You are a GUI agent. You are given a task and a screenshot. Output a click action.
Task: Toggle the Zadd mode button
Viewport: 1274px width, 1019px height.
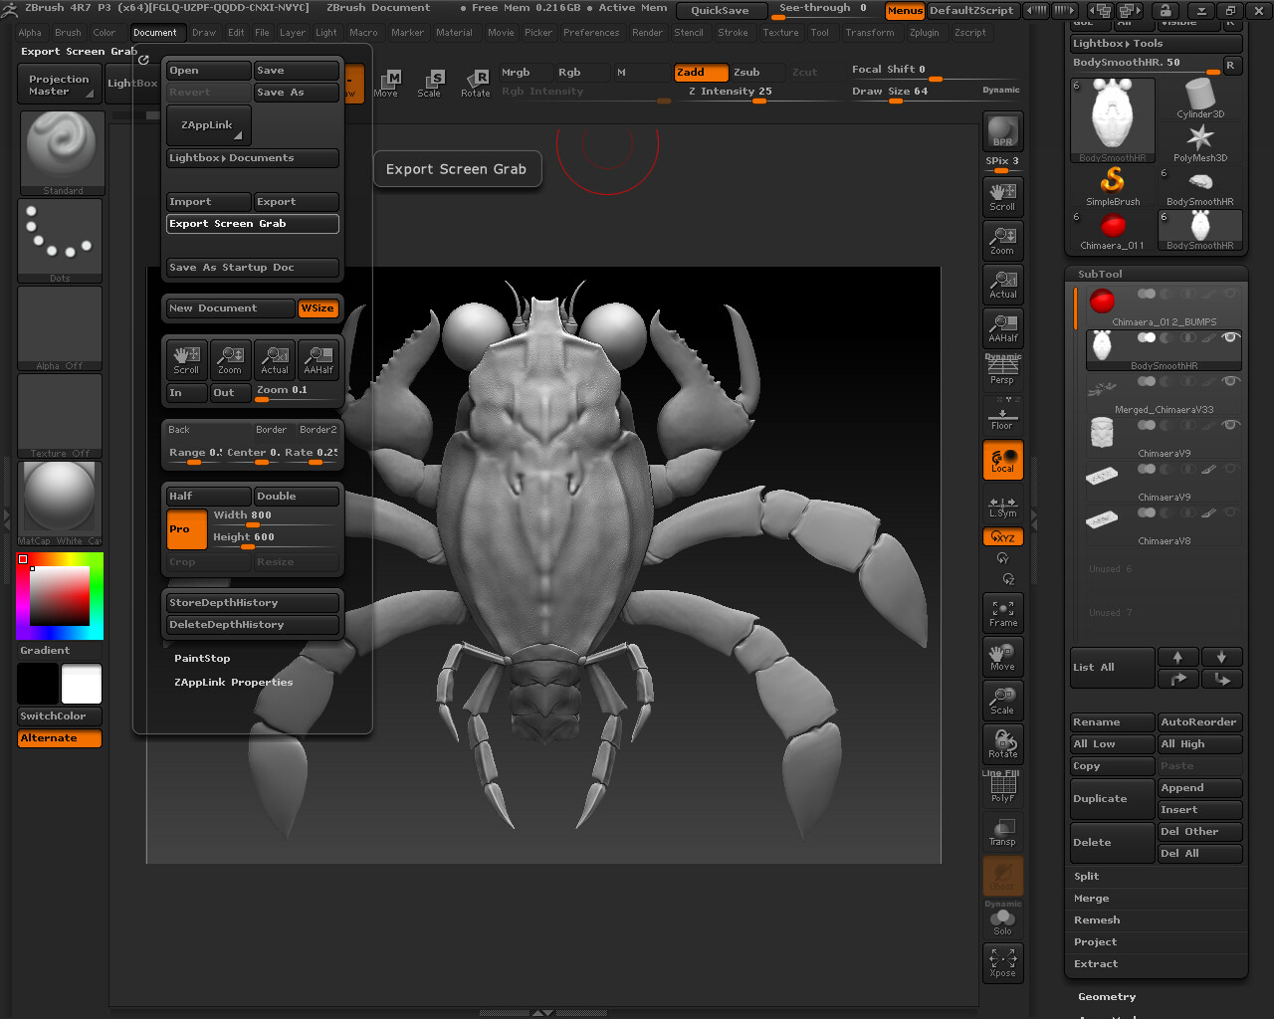(x=701, y=73)
